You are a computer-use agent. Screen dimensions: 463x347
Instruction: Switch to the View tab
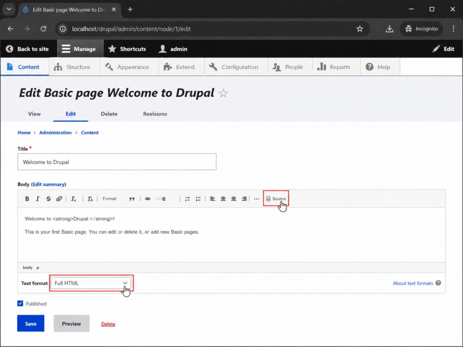pos(34,114)
